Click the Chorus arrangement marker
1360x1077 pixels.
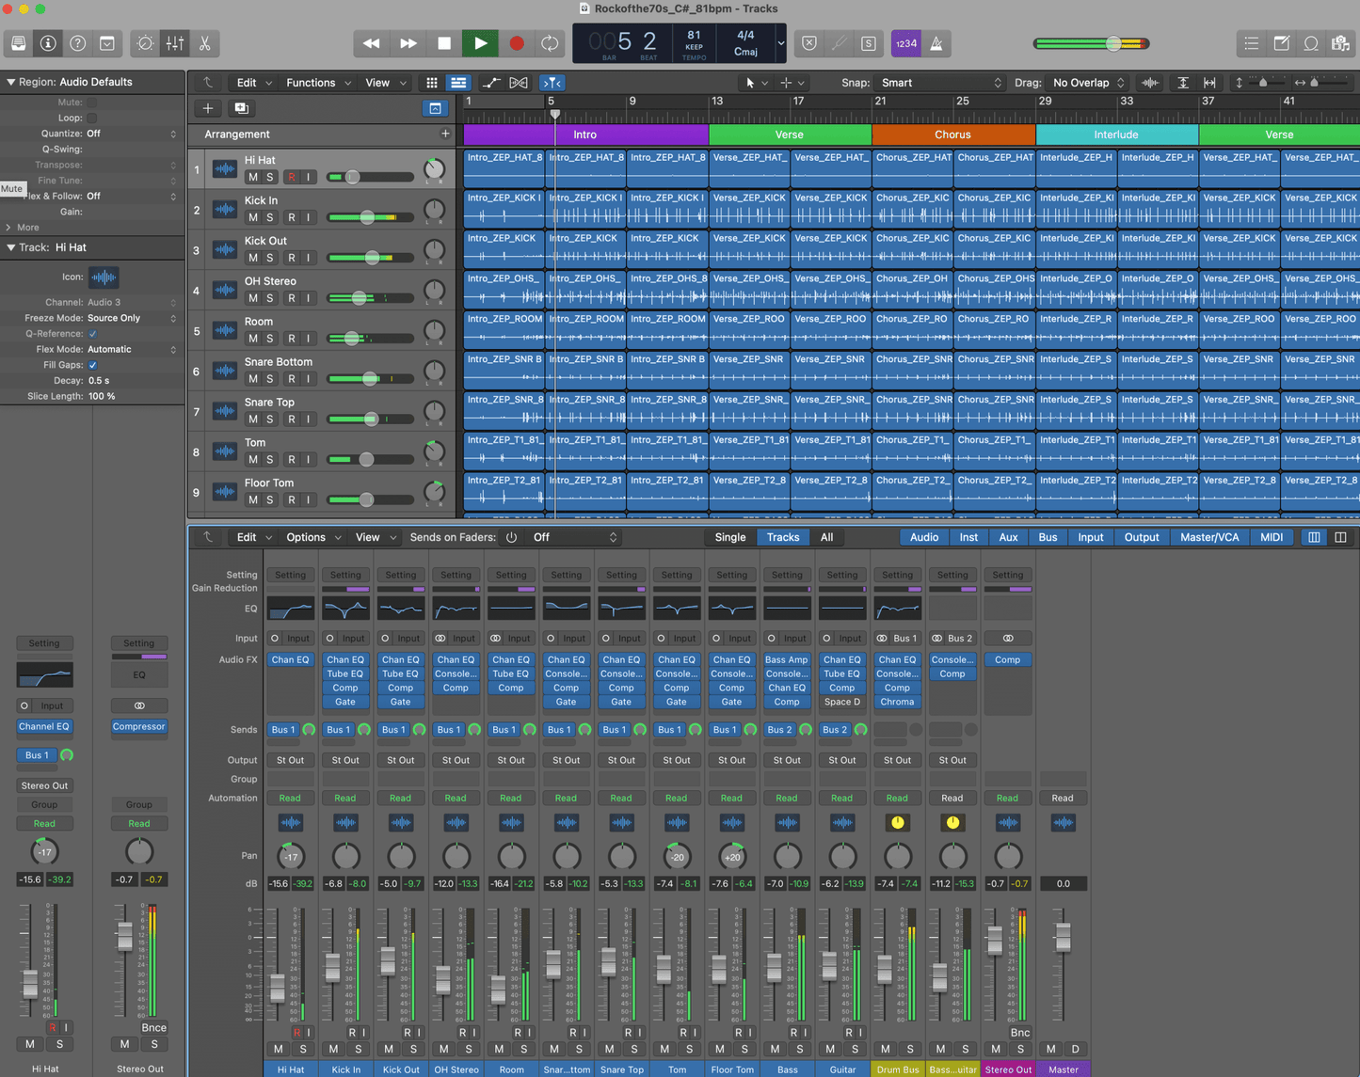pyautogui.click(x=952, y=135)
